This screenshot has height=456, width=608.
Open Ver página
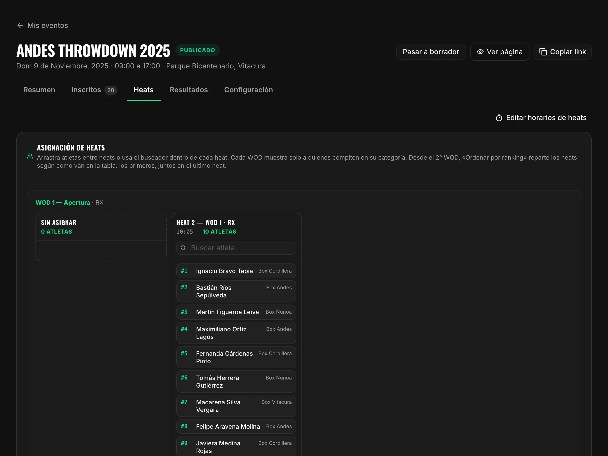point(499,52)
